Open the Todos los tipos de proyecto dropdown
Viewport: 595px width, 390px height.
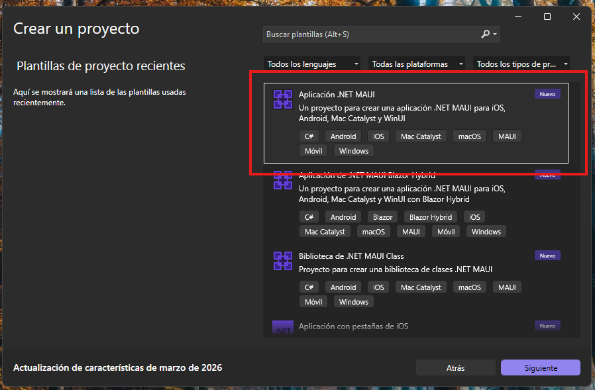(522, 64)
